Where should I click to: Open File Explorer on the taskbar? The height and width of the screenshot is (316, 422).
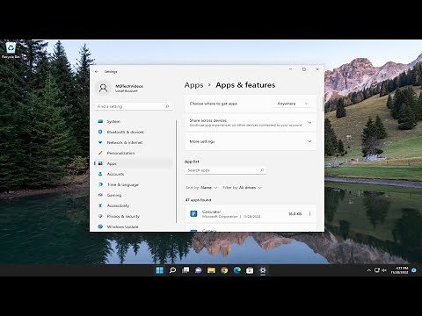tap(211, 270)
